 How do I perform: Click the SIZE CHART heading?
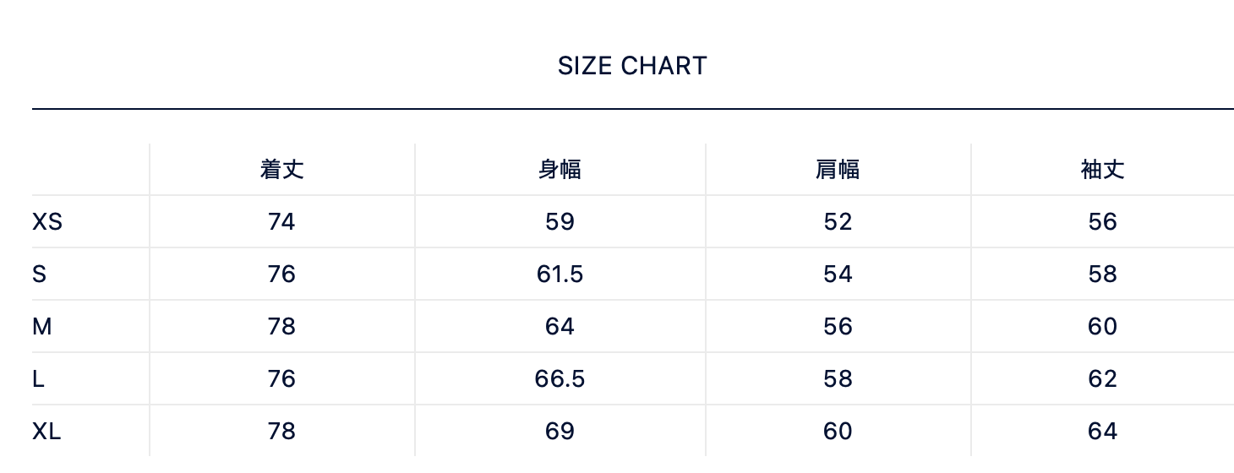632,66
